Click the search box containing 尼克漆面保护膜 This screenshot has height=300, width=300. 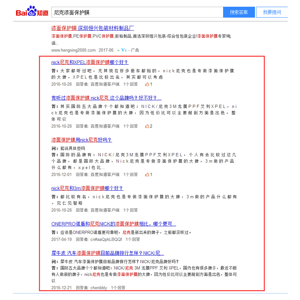pyautogui.click(x=137, y=12)
